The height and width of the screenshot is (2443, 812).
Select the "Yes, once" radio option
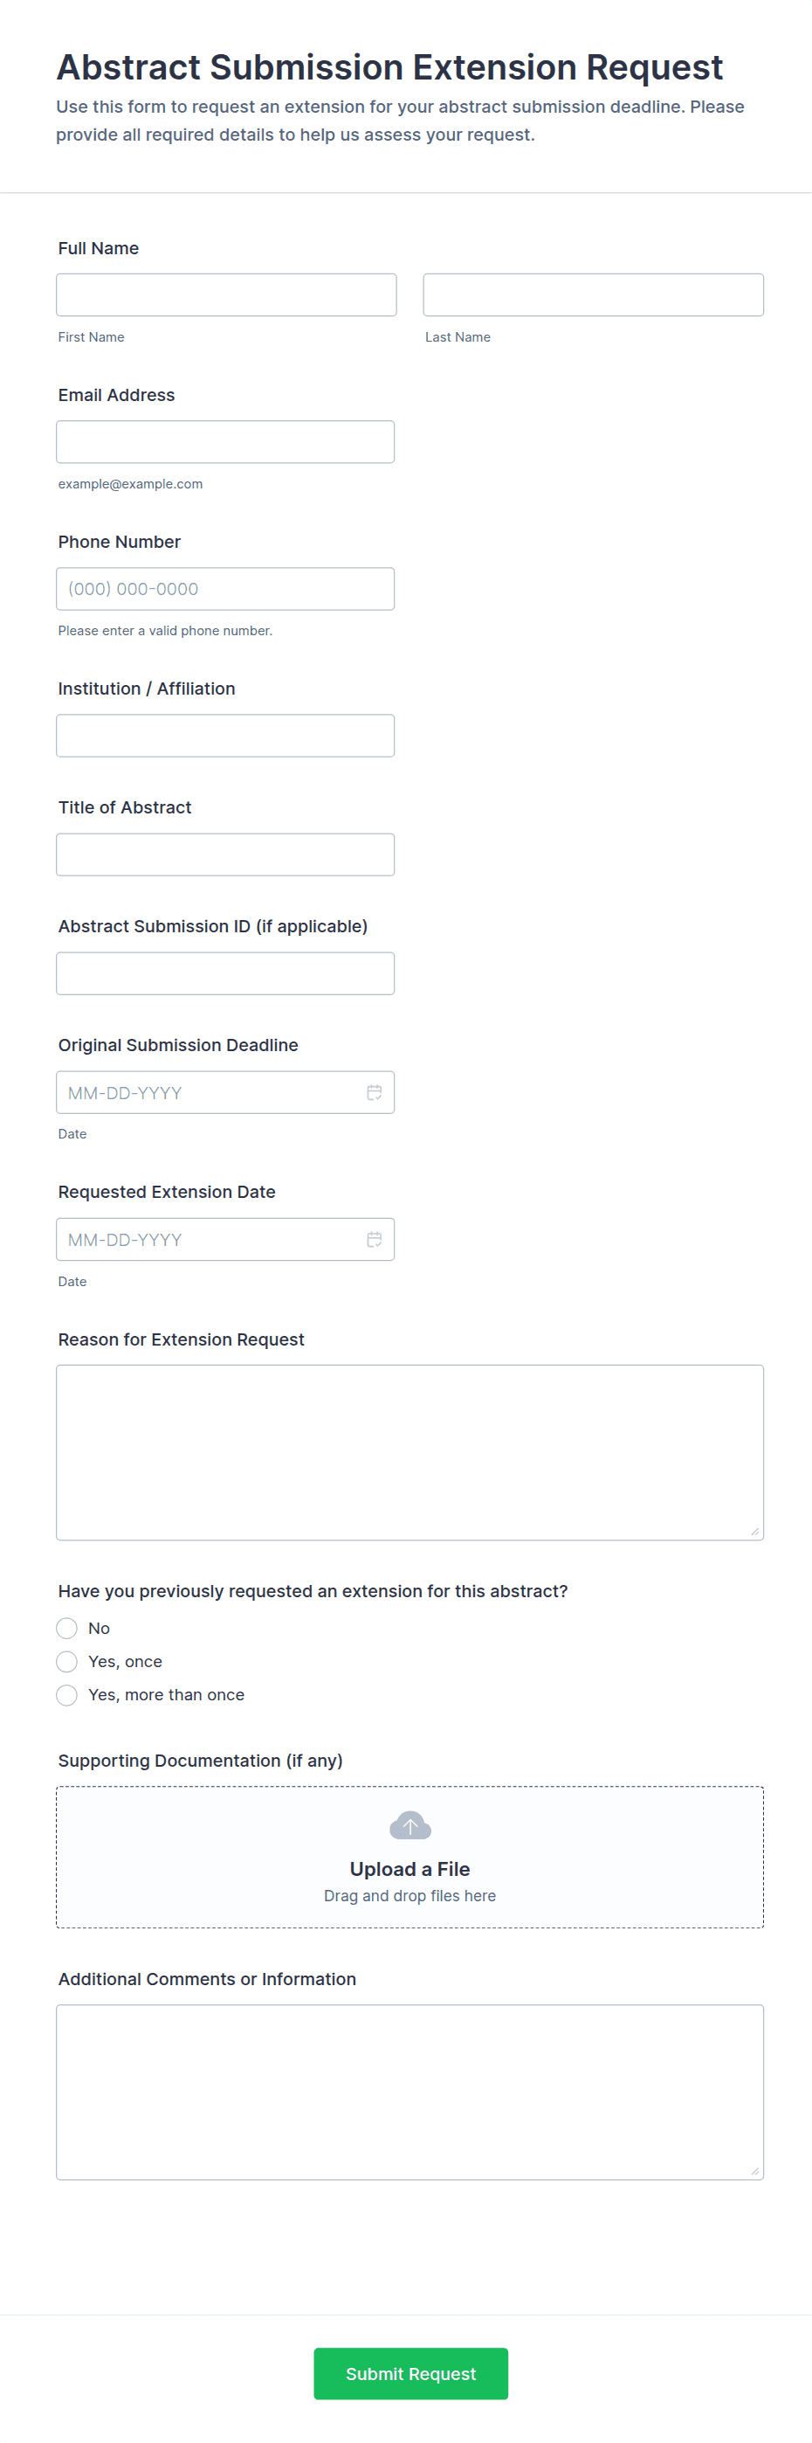67,1662
